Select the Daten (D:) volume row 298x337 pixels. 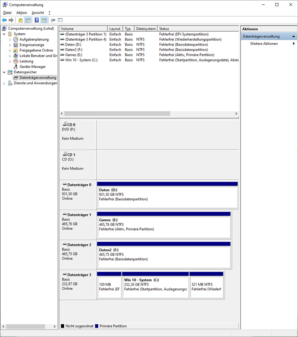point(149,45)
